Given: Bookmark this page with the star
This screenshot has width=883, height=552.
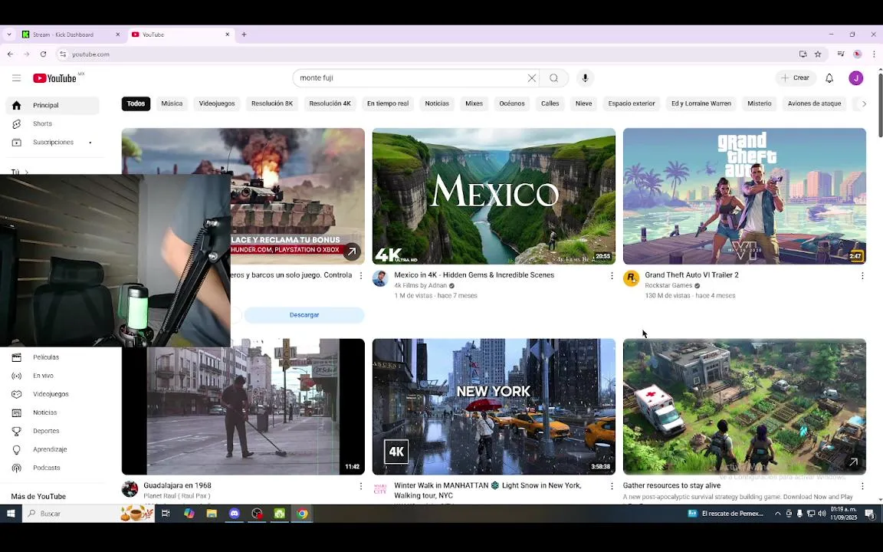Looking at the screenshot, I should tap(818, 54).
